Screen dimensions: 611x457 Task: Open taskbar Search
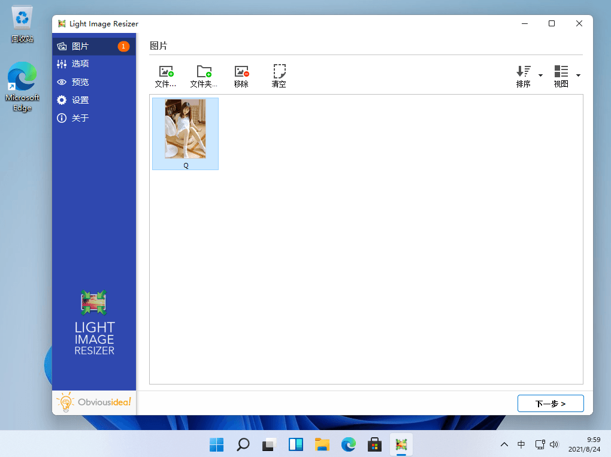tap(243, 444)
